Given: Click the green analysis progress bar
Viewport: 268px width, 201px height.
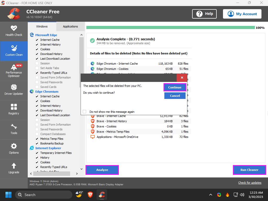Looking at the screenshot, I should [170, 27].
